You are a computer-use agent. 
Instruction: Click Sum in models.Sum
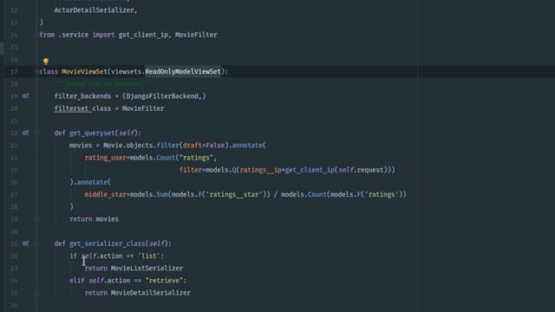(x=162, y=194)
